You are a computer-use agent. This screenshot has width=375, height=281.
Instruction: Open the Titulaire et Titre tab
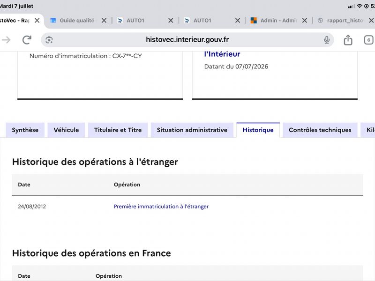point(118,130)
